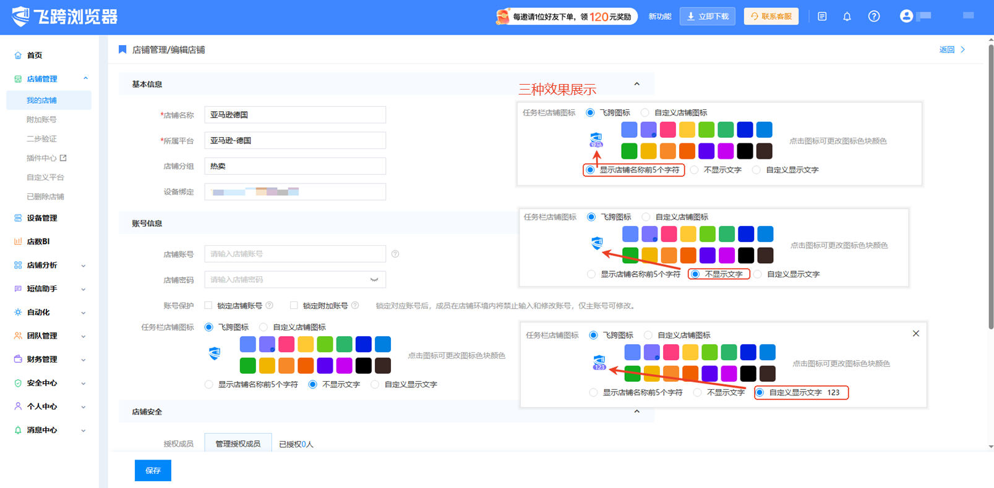Select 飞跨图标 radio in 账号信息 form
This screenshot has height=488, width=994.
pos(209,327)
